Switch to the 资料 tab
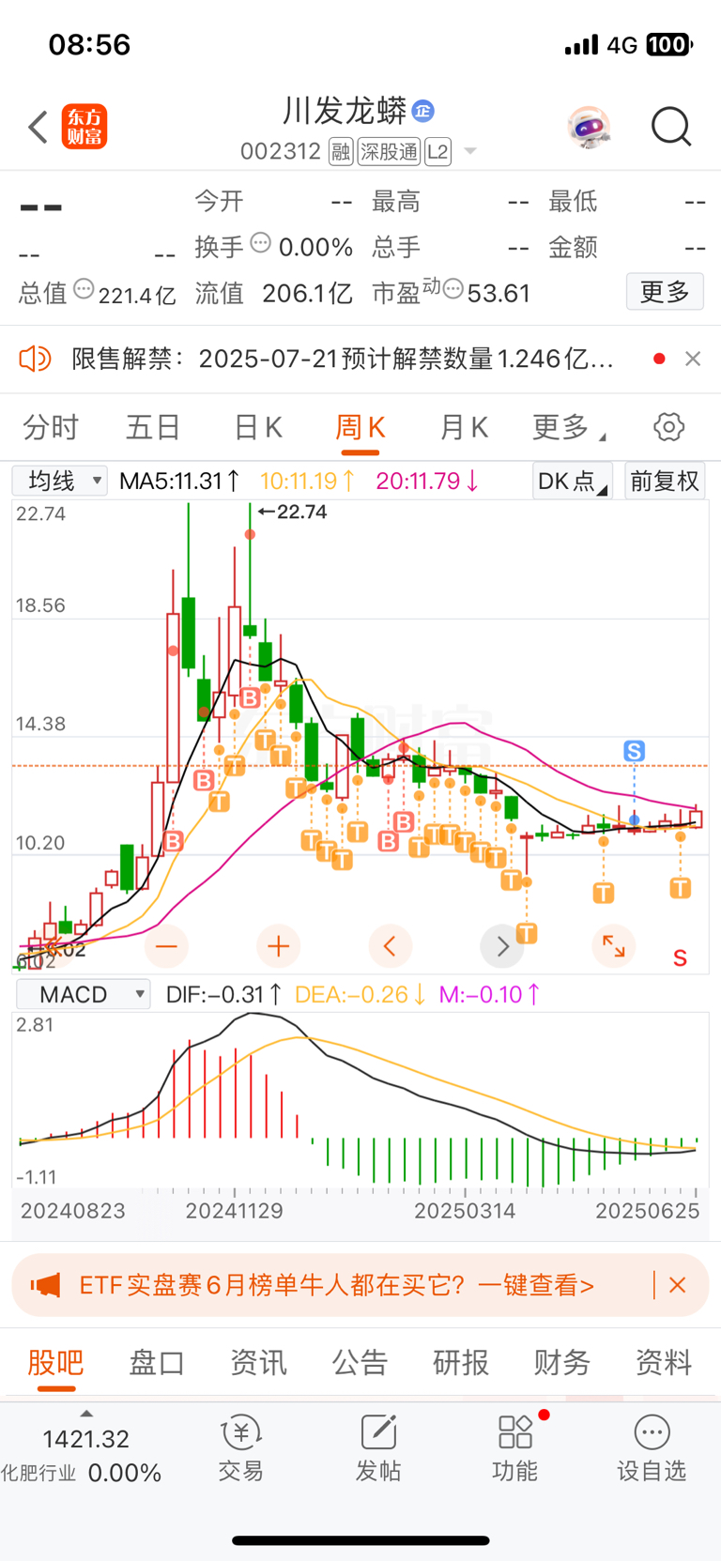Screen dimensions: 721x1561 click(x=664, y=1362)
